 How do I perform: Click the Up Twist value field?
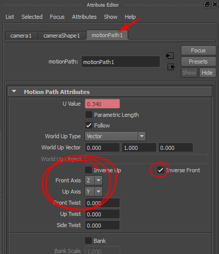(102, 214)
